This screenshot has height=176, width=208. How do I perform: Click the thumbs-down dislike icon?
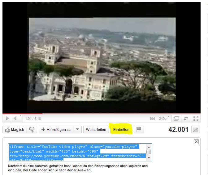point(32,130)
